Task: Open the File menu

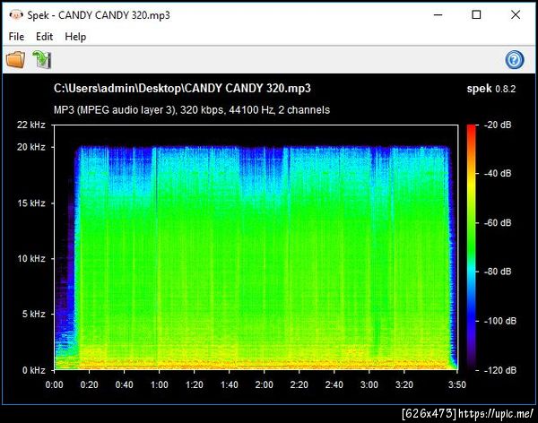Action: (16, 37)
